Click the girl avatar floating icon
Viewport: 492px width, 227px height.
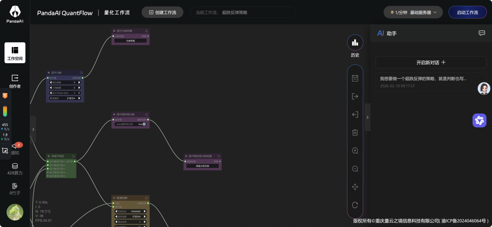click(484, 89)
